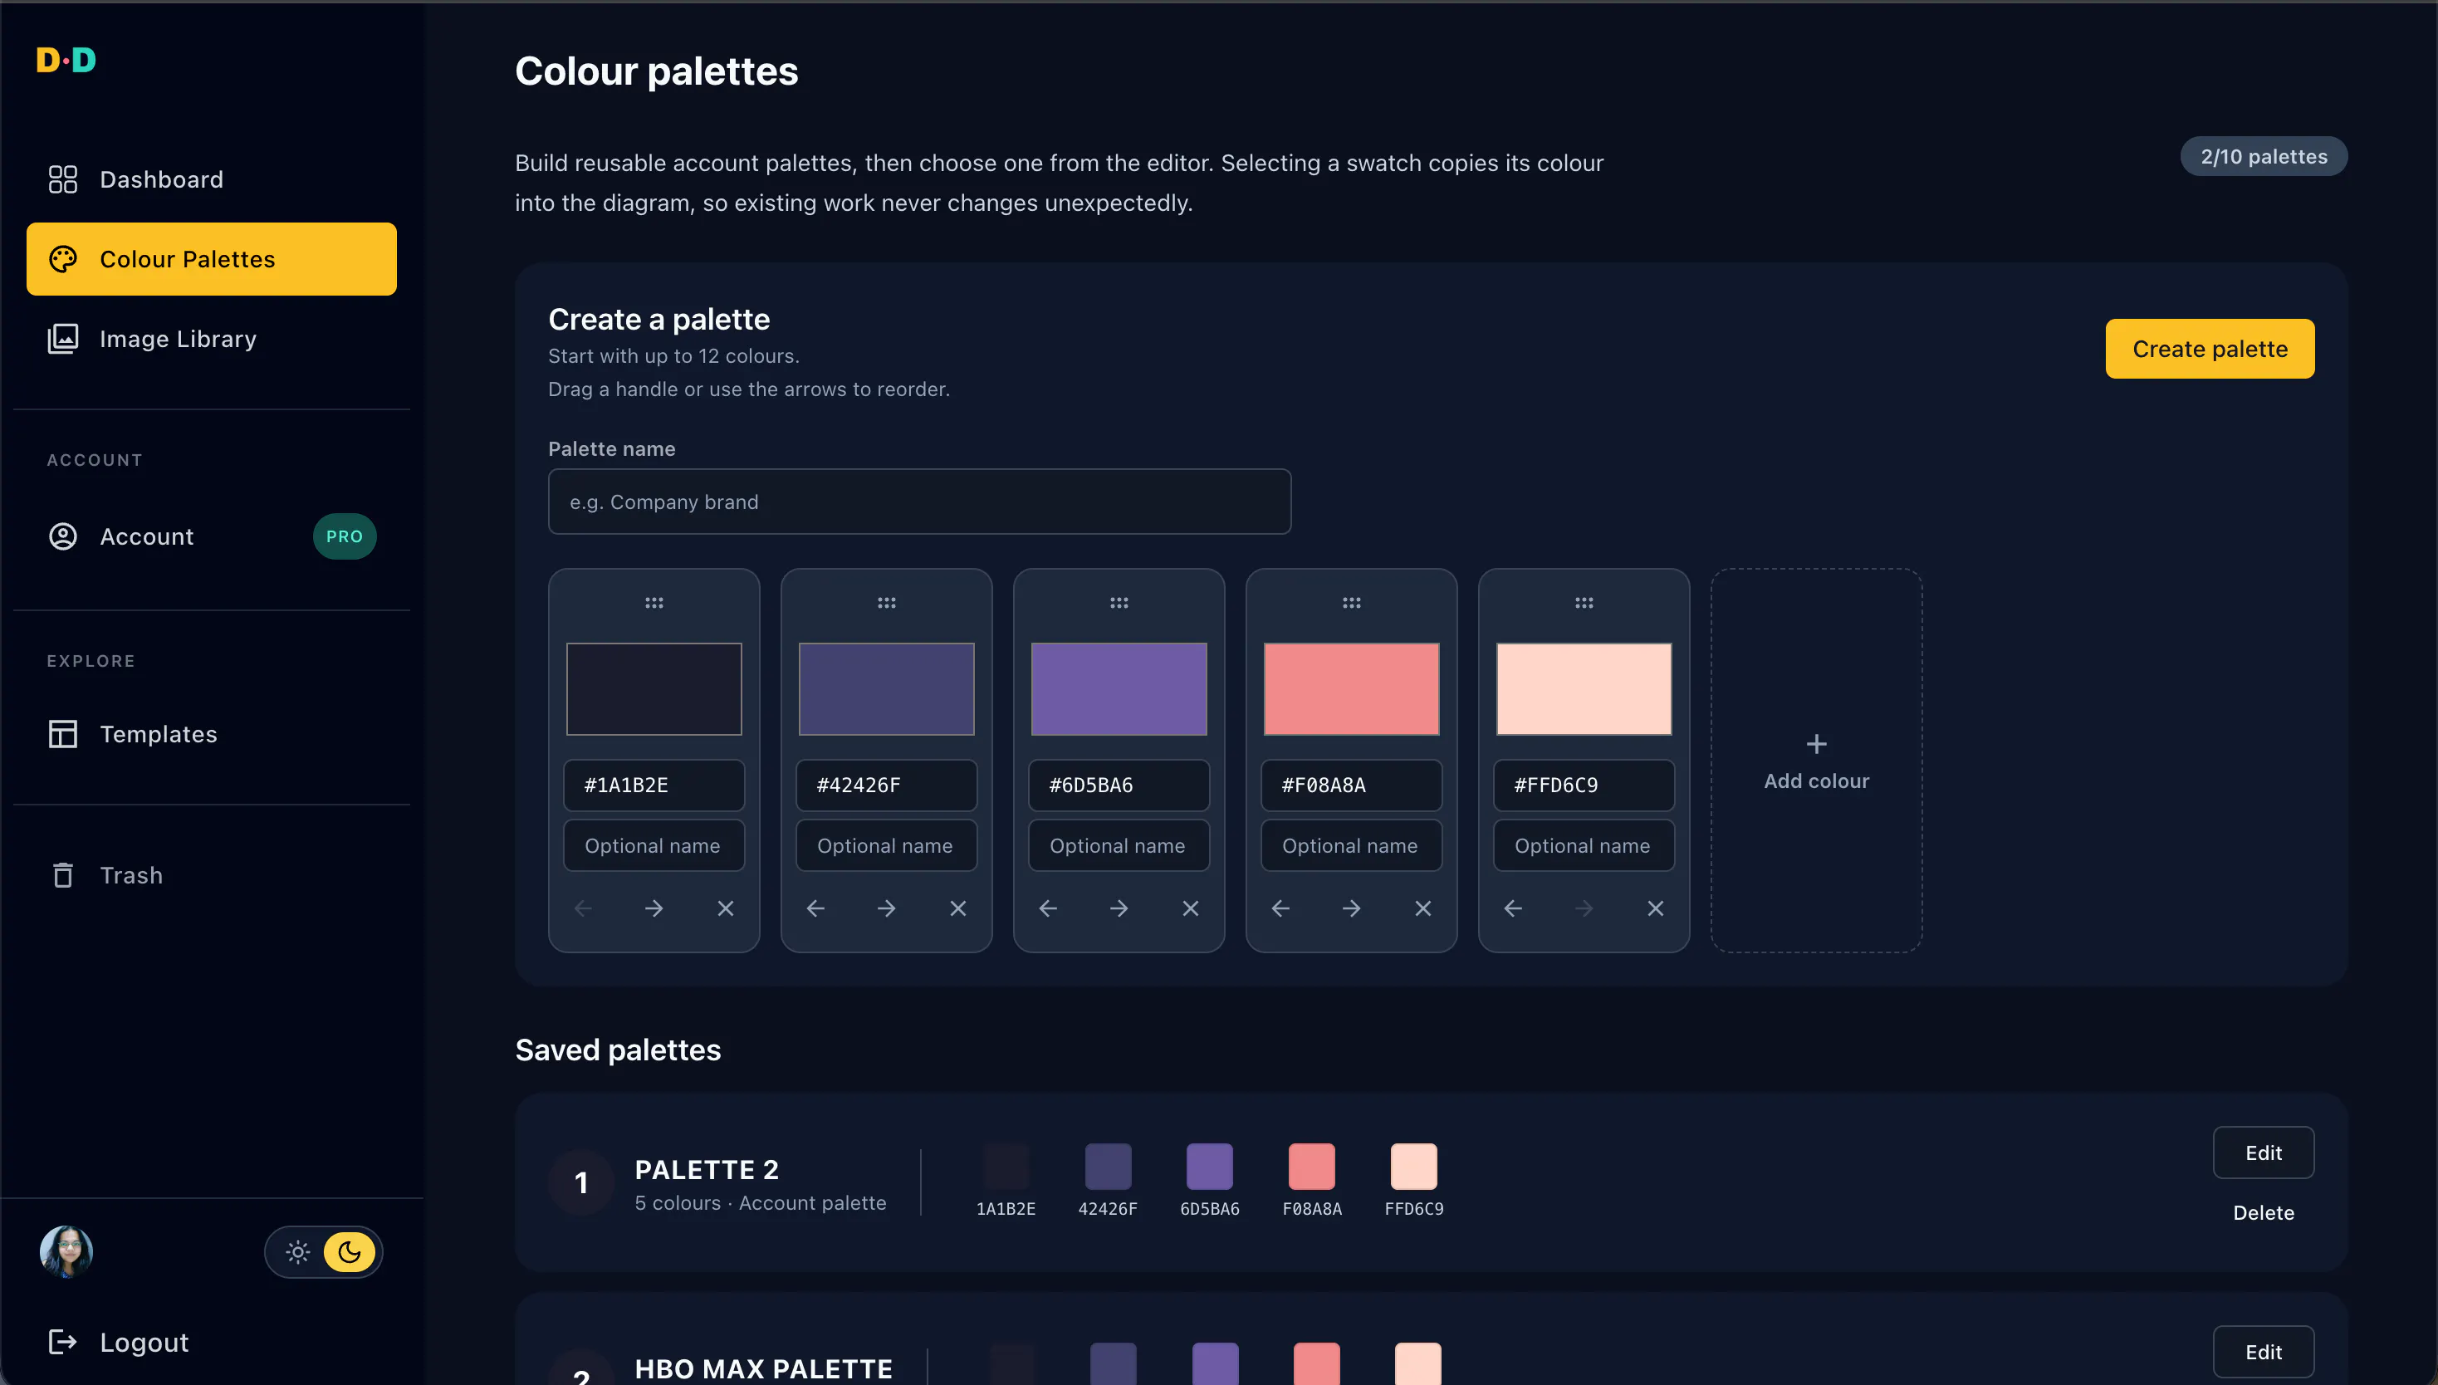The image size is (2438, 1385).
Task: Add a new colour to palette
Action: [1816, 760]
